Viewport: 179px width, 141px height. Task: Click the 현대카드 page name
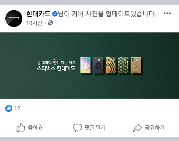pyautogui.click(x=38, y=14)
